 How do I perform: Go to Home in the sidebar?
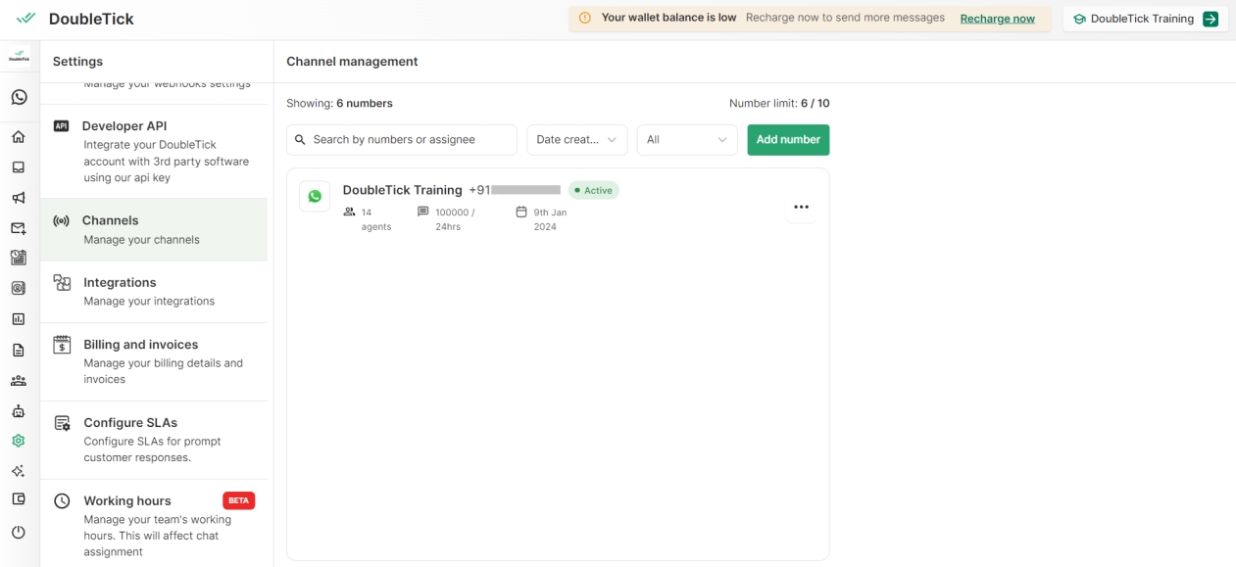click(19, 137)
